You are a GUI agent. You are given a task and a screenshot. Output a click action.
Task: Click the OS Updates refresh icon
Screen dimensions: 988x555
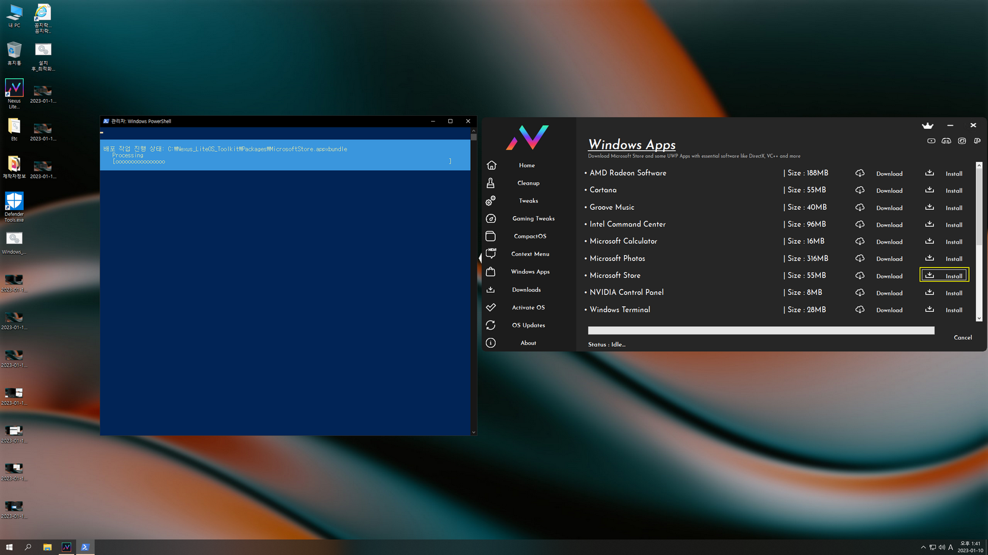[490, 325]
